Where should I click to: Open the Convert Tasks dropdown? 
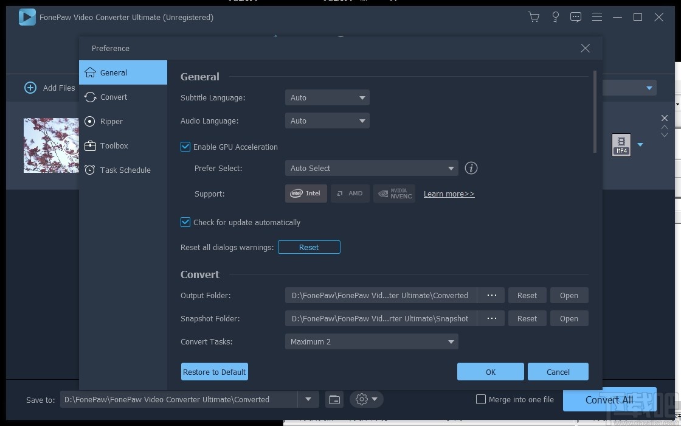point(372,341)
